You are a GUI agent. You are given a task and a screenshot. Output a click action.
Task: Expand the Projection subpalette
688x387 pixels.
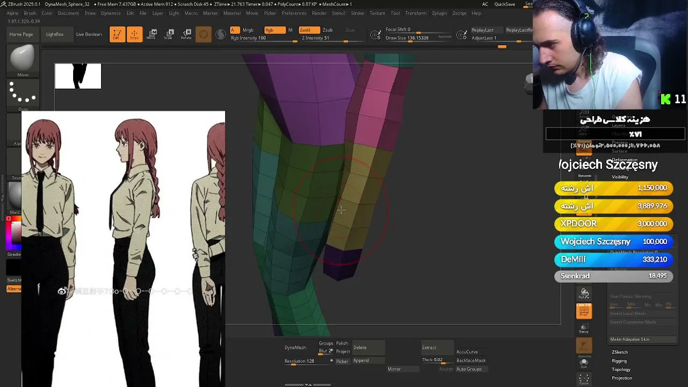tap(622, 378)
